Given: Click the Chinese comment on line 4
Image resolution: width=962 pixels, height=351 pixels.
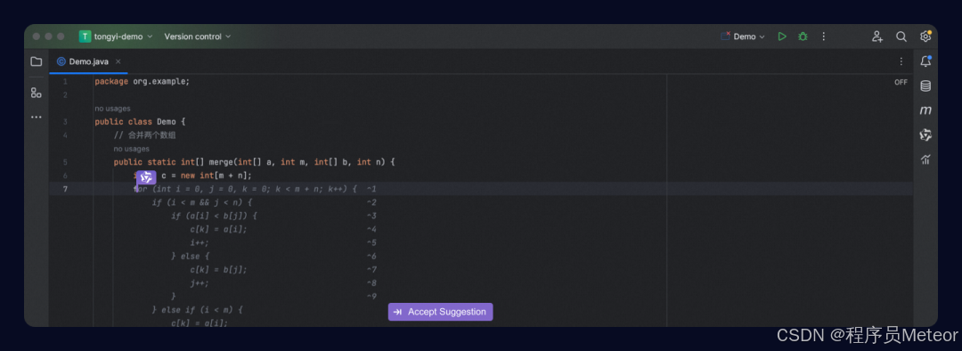Looking at the screenshot, I should pos(145,135).
